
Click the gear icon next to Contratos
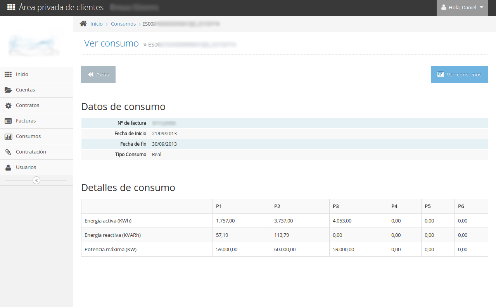click(x=8, y=105)
